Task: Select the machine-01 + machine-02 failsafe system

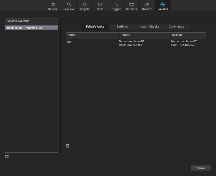Action: pos(31,28)
